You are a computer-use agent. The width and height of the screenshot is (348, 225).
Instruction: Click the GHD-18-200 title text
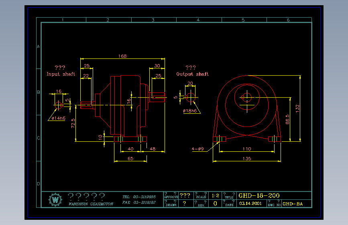pyautogui.click(x=259, y=195)
